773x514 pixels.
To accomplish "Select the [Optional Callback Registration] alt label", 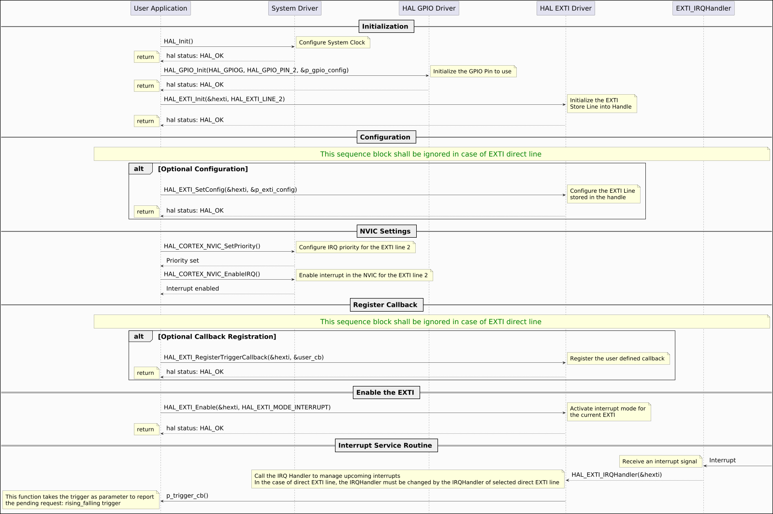I will [217, 337].
